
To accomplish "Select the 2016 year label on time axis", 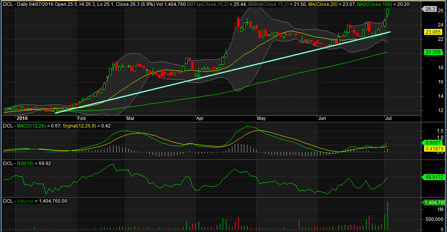I will [22, 118].
